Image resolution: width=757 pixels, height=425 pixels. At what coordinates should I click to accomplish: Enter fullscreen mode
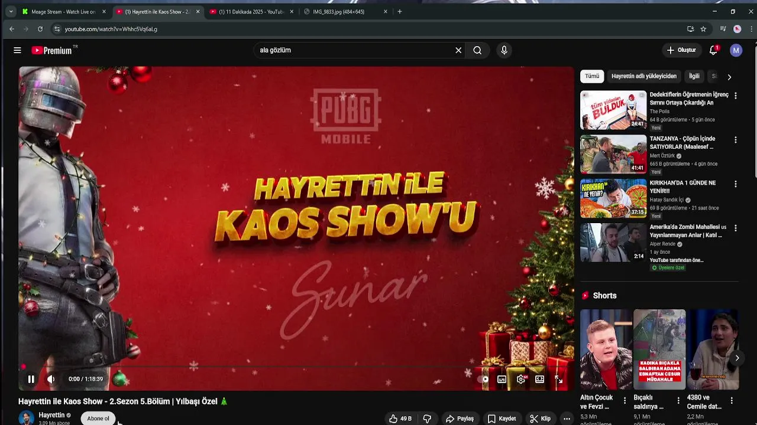(558, 379)
